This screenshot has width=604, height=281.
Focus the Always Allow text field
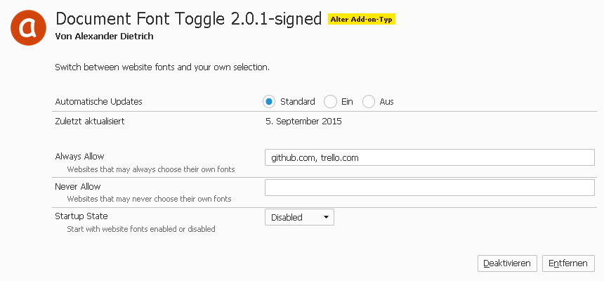click(430, 158)
